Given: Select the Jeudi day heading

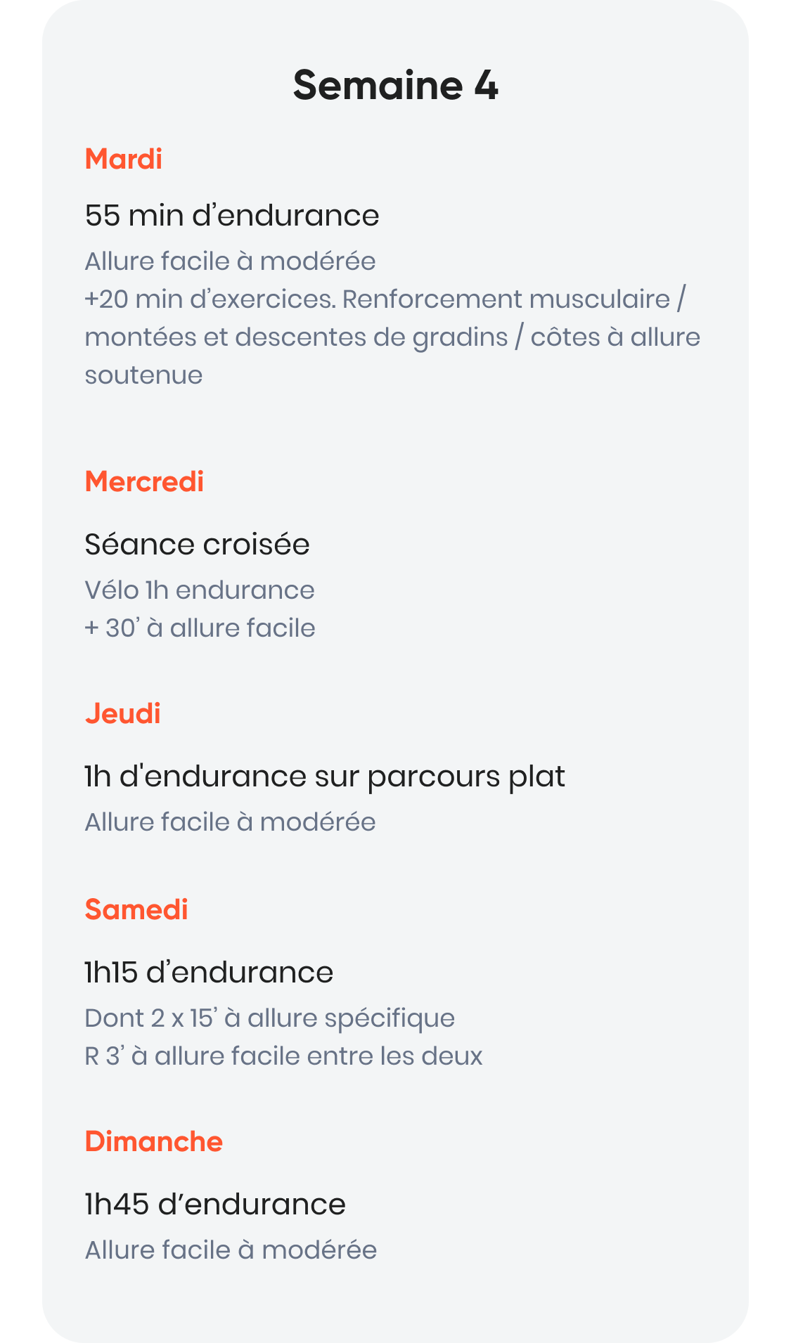Looking at the screenshot, I should pyautogui.click(x=123, y=714).
